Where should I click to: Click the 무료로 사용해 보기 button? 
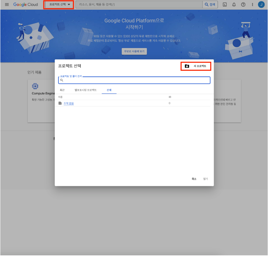tap(134, 51)
